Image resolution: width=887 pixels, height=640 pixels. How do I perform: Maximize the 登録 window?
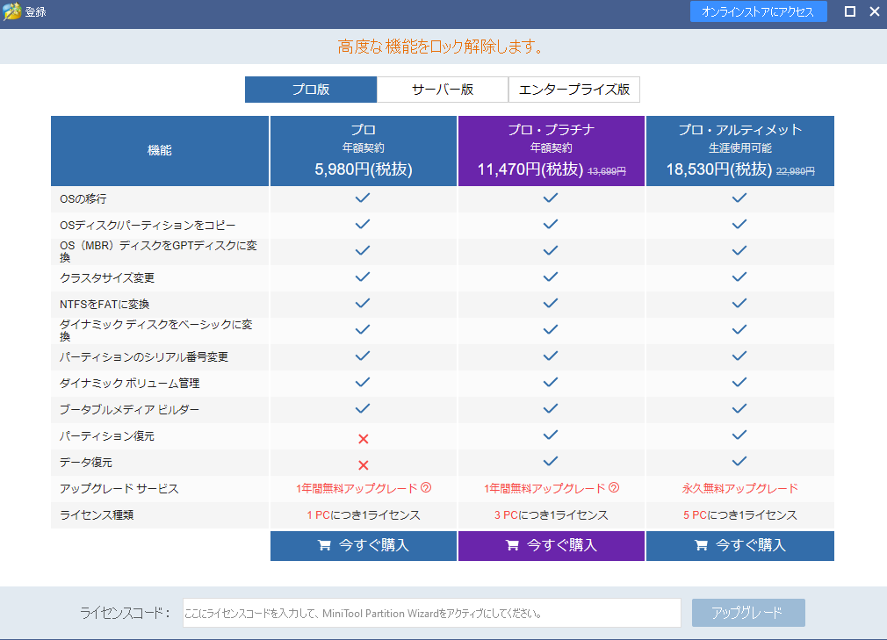tap(849, 11)
